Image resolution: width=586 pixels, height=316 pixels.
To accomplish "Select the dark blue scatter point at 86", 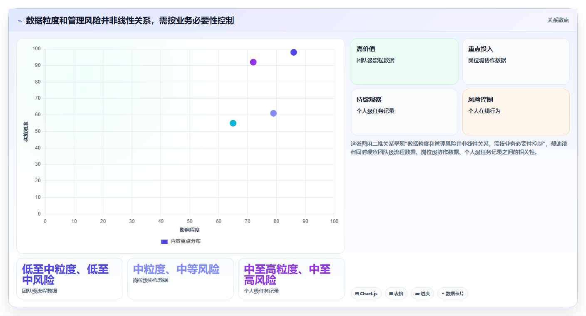I will 294,52.
